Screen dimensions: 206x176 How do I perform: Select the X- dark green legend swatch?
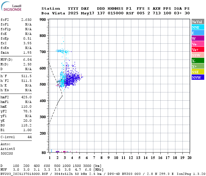tap(198, 61)
